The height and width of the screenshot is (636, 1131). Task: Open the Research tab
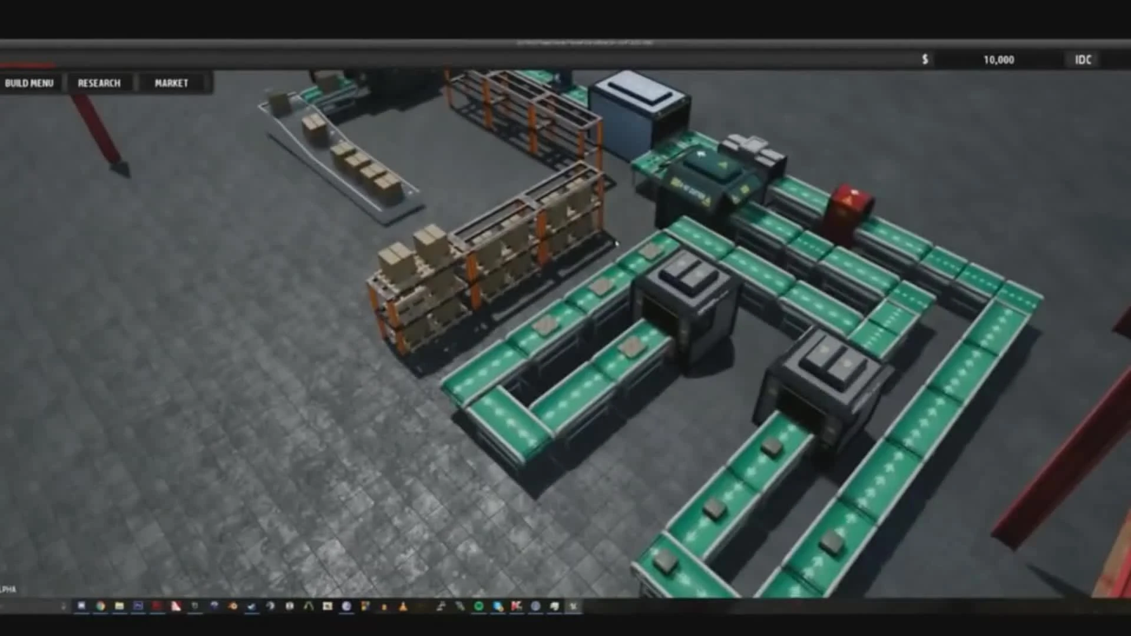click(x=99, y=83)
